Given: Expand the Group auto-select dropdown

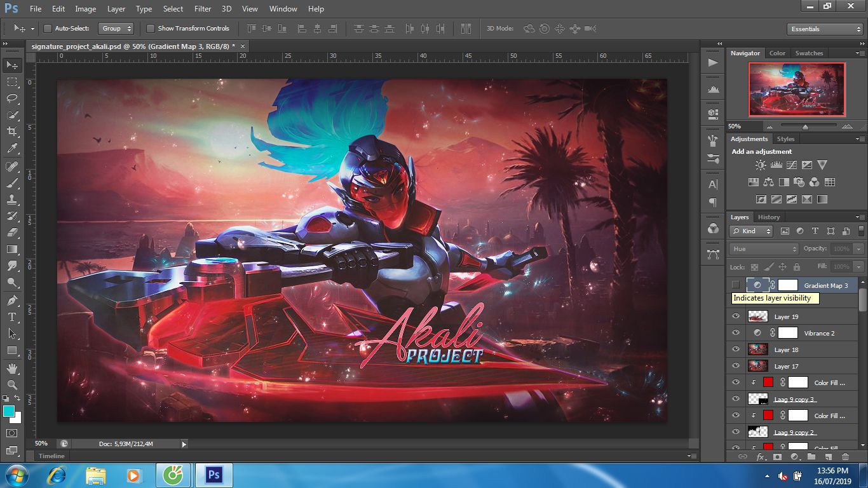Looking at the screenshot, I should pos(117,29).
